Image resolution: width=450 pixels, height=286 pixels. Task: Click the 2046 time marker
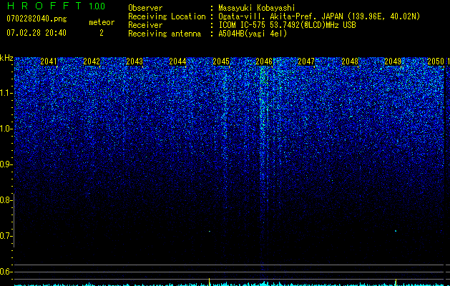264,61
